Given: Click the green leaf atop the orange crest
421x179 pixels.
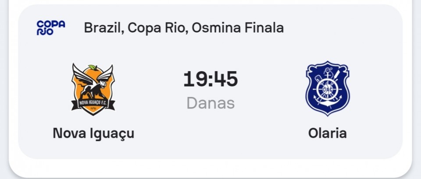Looking at the screenshot, I should point(93,68).
